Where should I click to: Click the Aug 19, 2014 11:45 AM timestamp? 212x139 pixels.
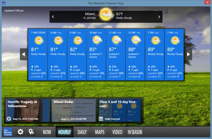coord(26,119)
